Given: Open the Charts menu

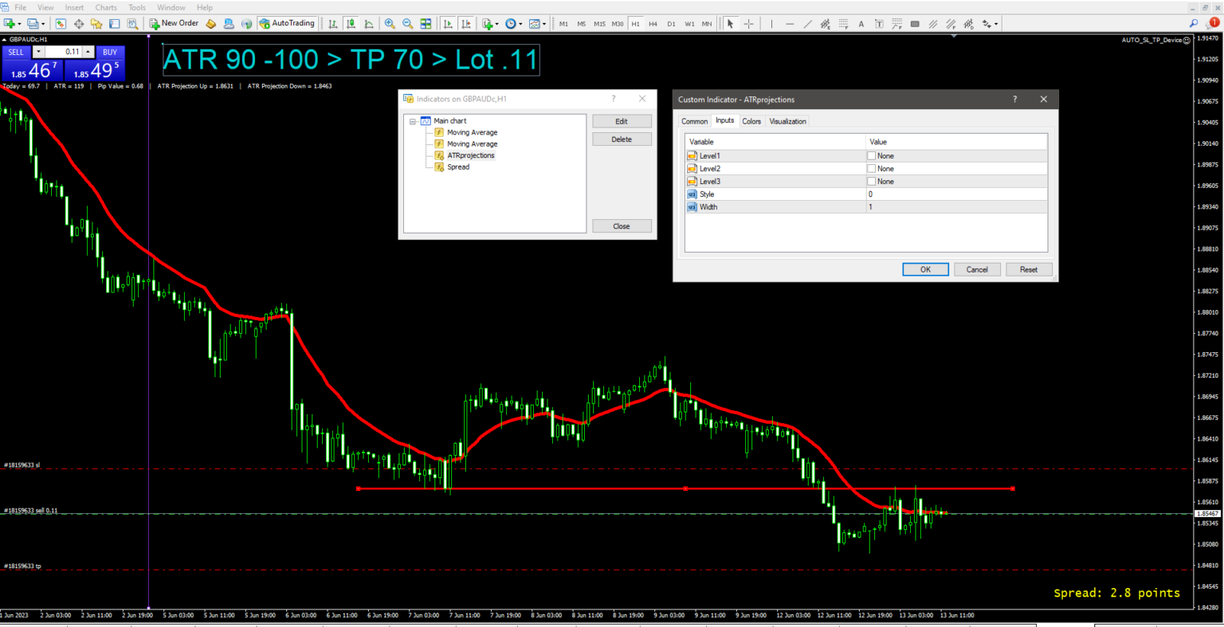Looking at the screenshot, I should pos(105,7).
